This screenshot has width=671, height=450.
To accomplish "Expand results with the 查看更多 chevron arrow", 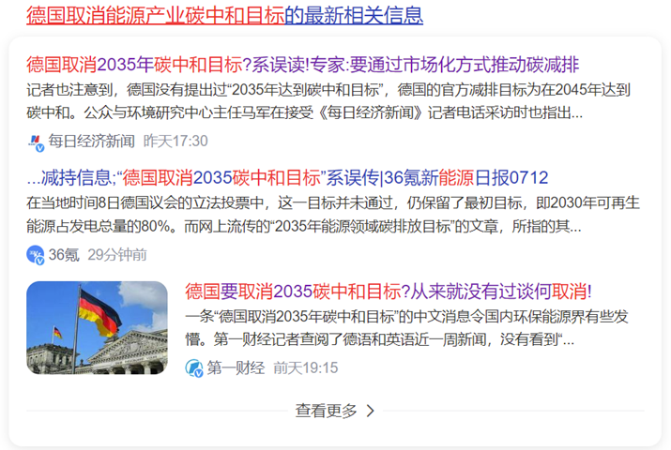I will (370, 411).
